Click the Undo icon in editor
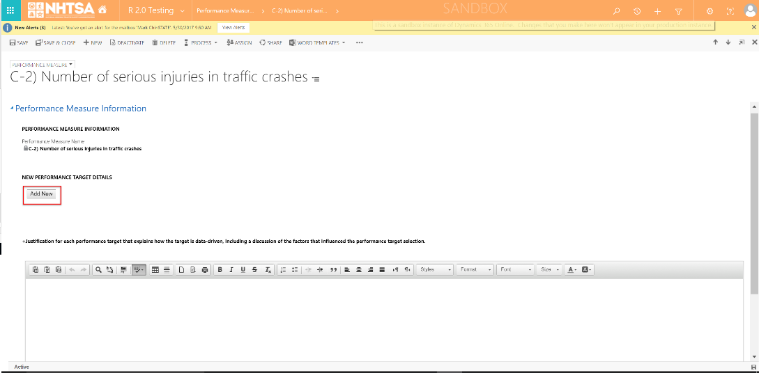The image size is (759, 373). point(72,269)
